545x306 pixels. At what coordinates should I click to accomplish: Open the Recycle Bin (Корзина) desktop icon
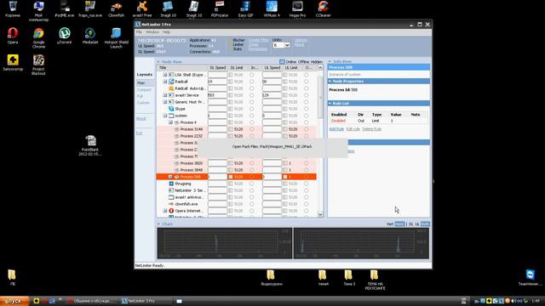tap(13, 8)
